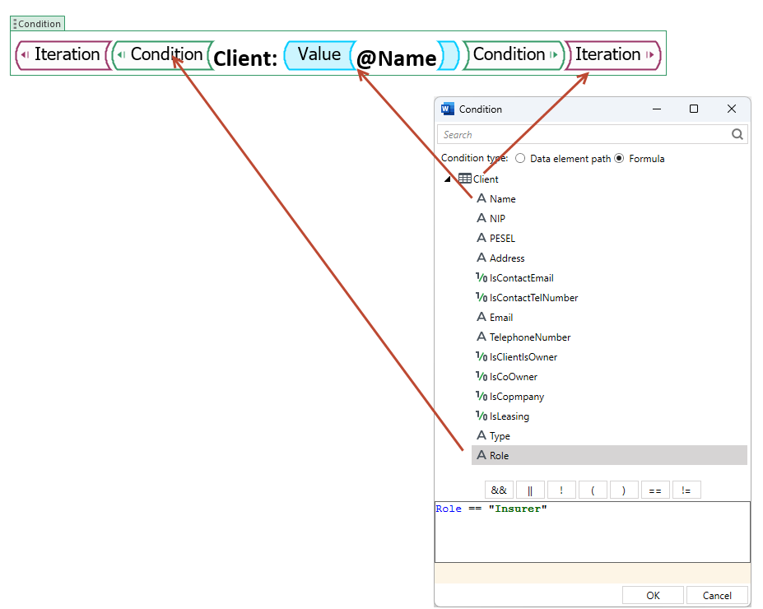Viewport: 763px width, 609px height.
Task: Click the Client table icon
Action: 465,179
